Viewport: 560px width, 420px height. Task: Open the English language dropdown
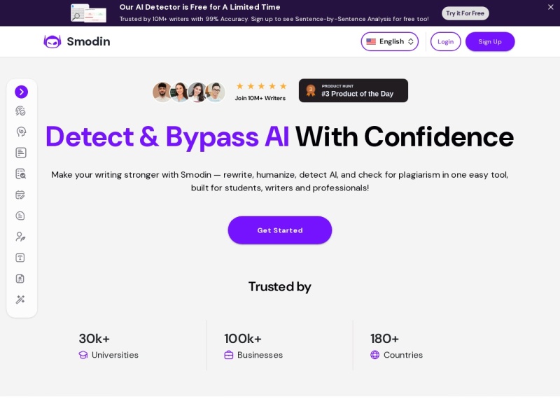[x=389, y=41]
